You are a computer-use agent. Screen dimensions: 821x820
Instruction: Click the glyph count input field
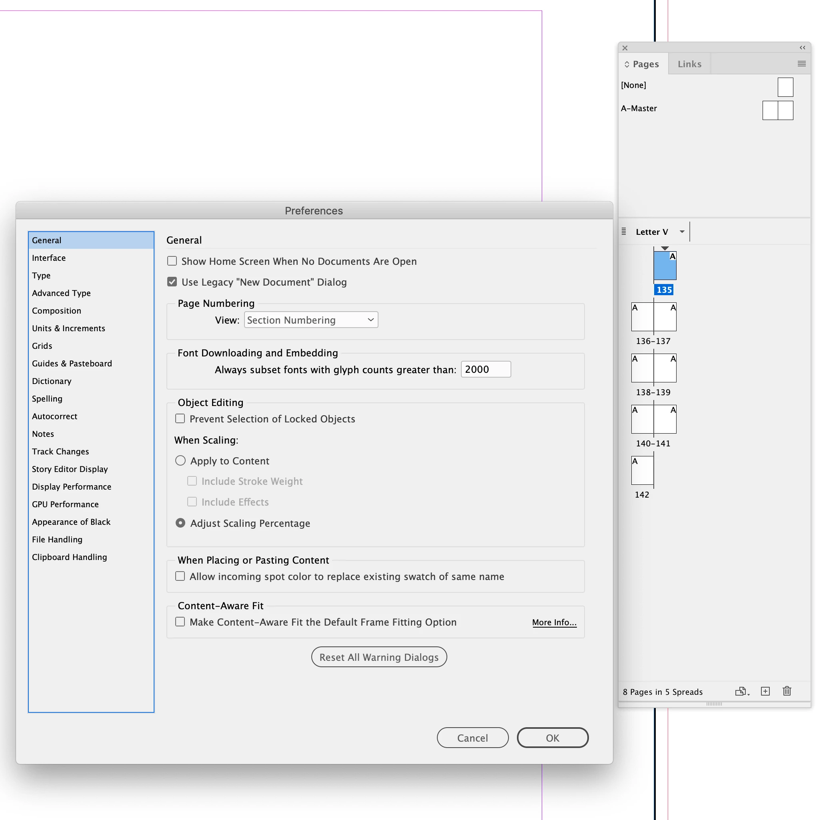(x=485, y=369)
